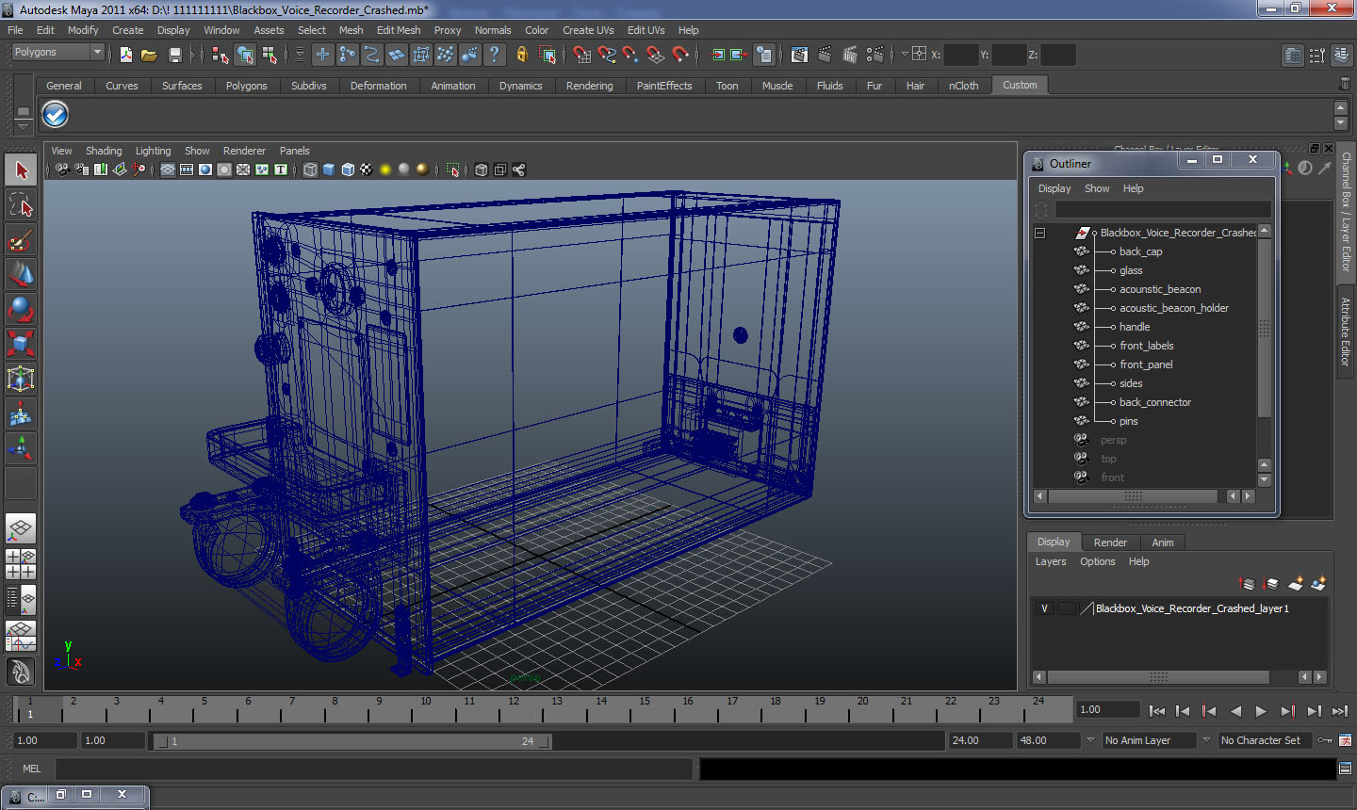The height and width of the screenshot is (810, 1357).
Task: Click the question mark help icon
Action: pos(494,55)
